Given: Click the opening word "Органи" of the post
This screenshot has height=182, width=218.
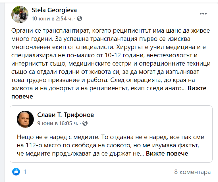Looking at the screenshot, I should click(22, 31).
